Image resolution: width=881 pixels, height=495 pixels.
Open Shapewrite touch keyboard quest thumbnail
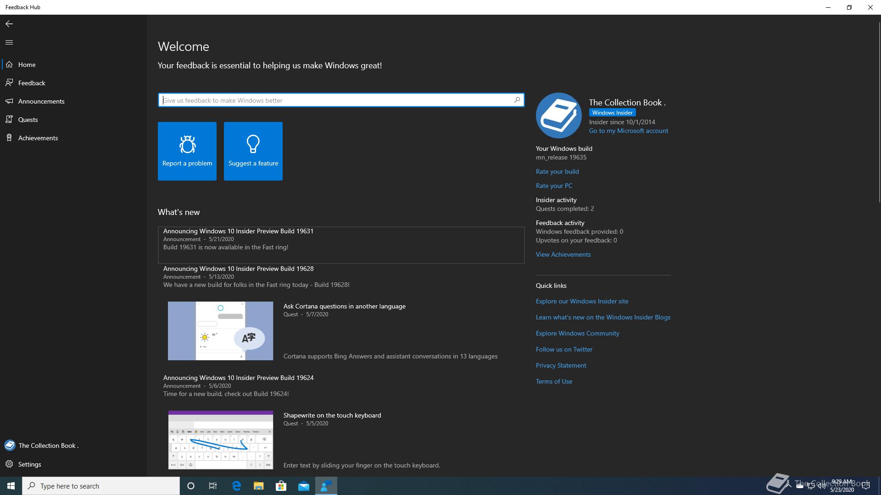(220, 440)
